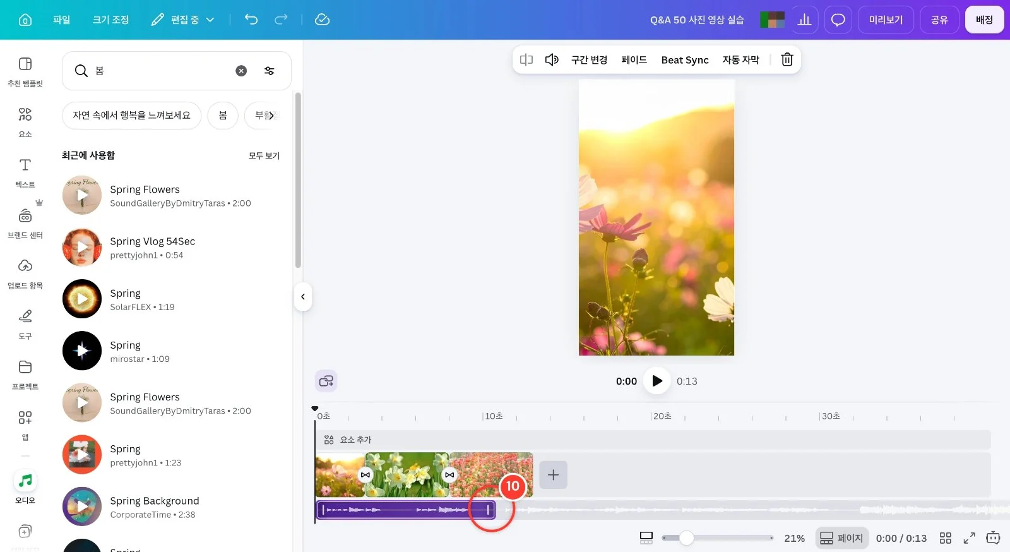1010x552 pixels.
Task: Click 모두 보기 link
Action: 264,155
